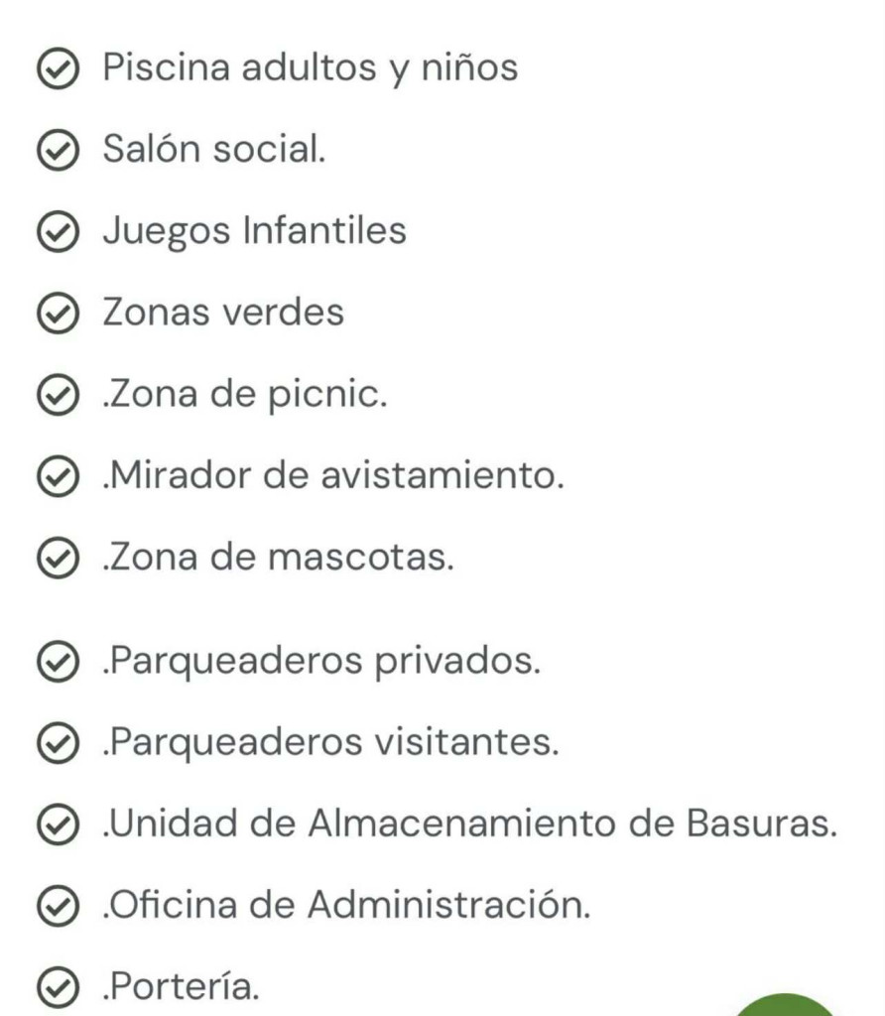The height and width of the screenshot is (1016, 885).
Task: Tap the check icon beside Juegos Infantiles
Action: click(58, 232)
